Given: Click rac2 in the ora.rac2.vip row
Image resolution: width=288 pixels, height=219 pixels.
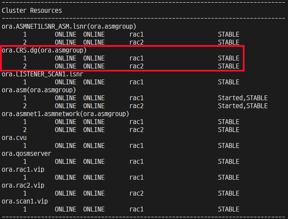Looking at the screenshot, I should point(136,193).
